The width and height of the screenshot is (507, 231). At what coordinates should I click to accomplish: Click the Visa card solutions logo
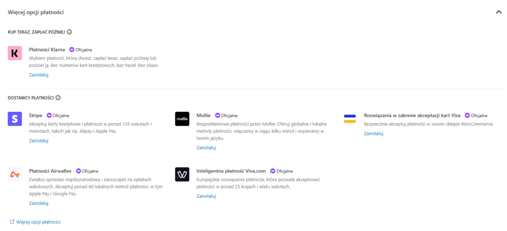(x=350, y=119)
